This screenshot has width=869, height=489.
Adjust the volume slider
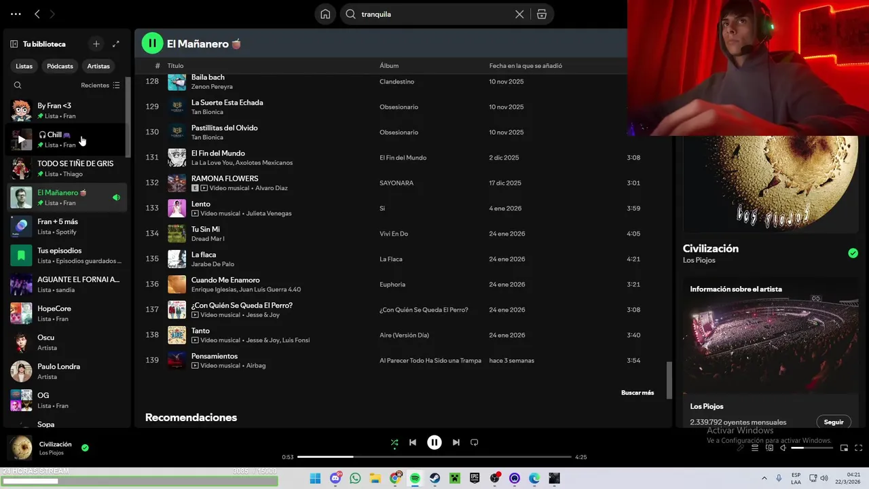(x=811, y=448)
